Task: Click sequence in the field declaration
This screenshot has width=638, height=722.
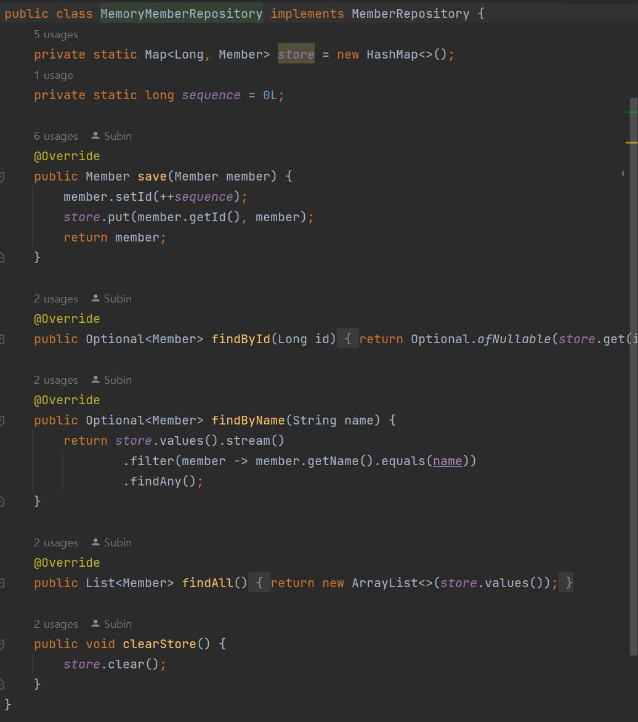Action: (x=211, y=95)
